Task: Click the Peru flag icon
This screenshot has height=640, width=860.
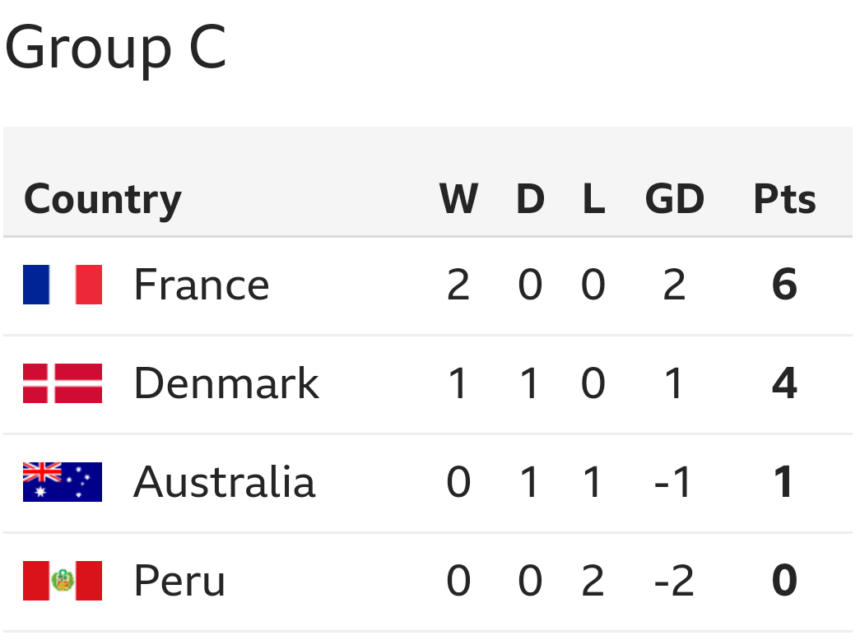Action: pos(63,581)
